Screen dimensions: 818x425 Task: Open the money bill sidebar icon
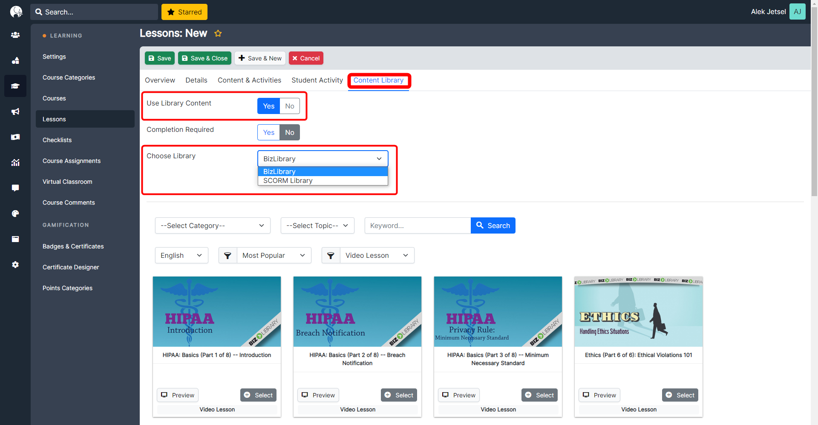pyautogui.click(x=15, y=137)
